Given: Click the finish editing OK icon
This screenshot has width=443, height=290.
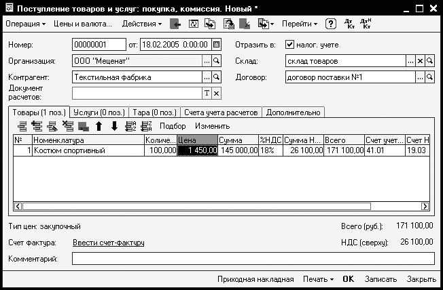Looking at the screenshot, I should pyautogui.click(x=84, y=126).
